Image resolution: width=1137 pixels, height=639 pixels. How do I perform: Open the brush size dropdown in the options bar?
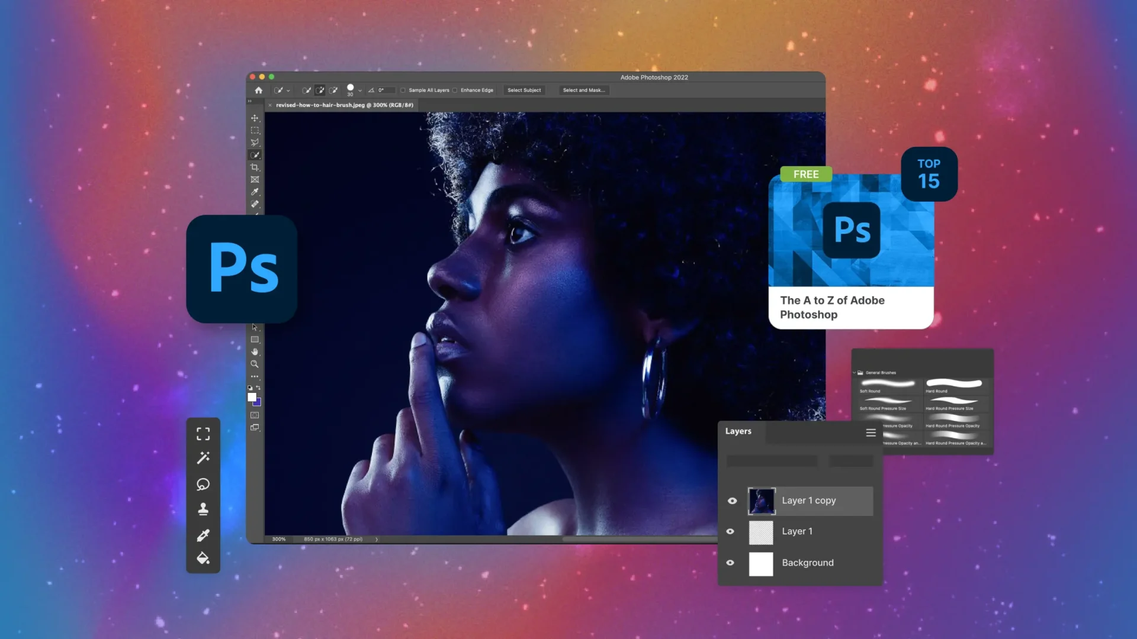point(359,90)
